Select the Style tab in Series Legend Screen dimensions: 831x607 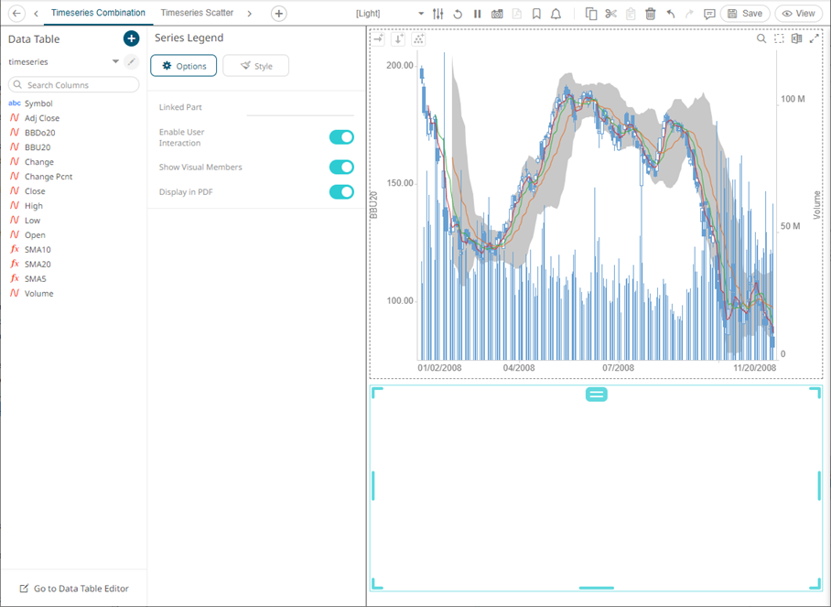(x=255, y=66)
